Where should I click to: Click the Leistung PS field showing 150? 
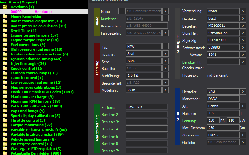click(213, 120)
